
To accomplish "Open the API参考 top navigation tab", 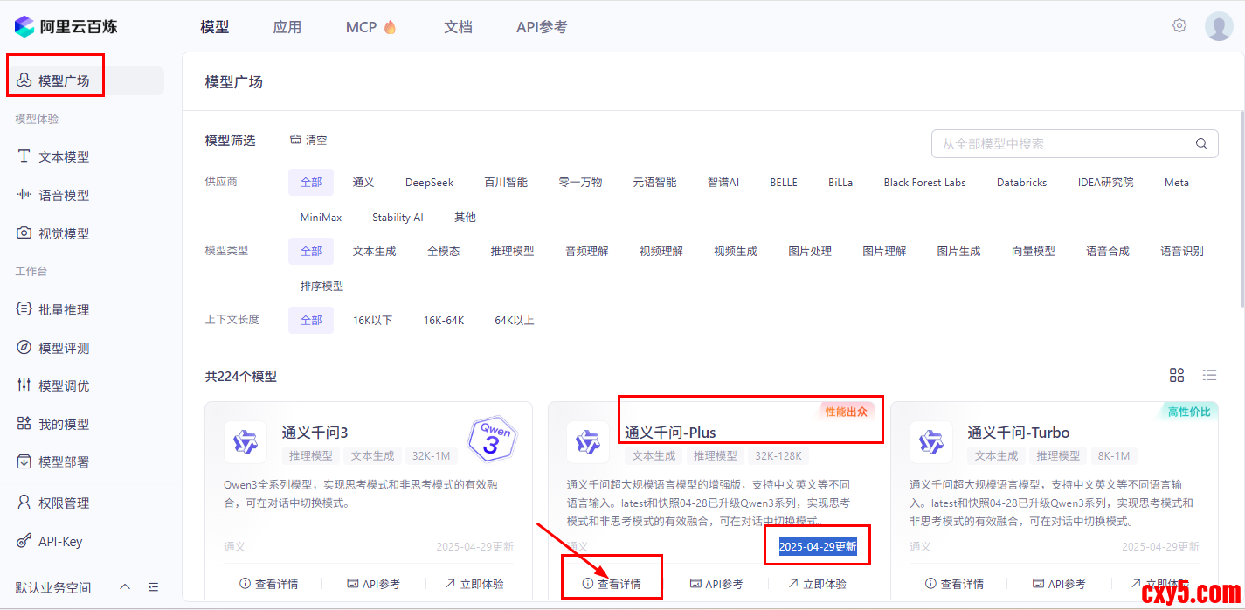I will [x=541, y=27].
